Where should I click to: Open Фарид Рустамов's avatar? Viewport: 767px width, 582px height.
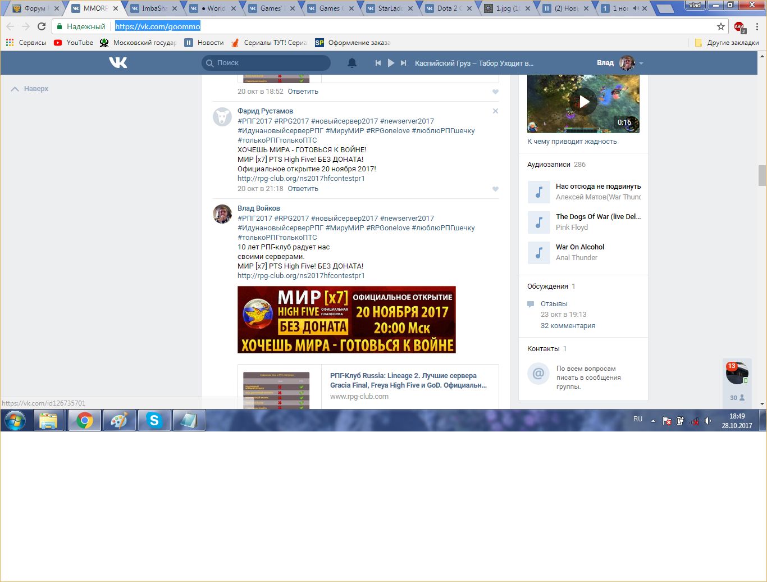[222, 117]
